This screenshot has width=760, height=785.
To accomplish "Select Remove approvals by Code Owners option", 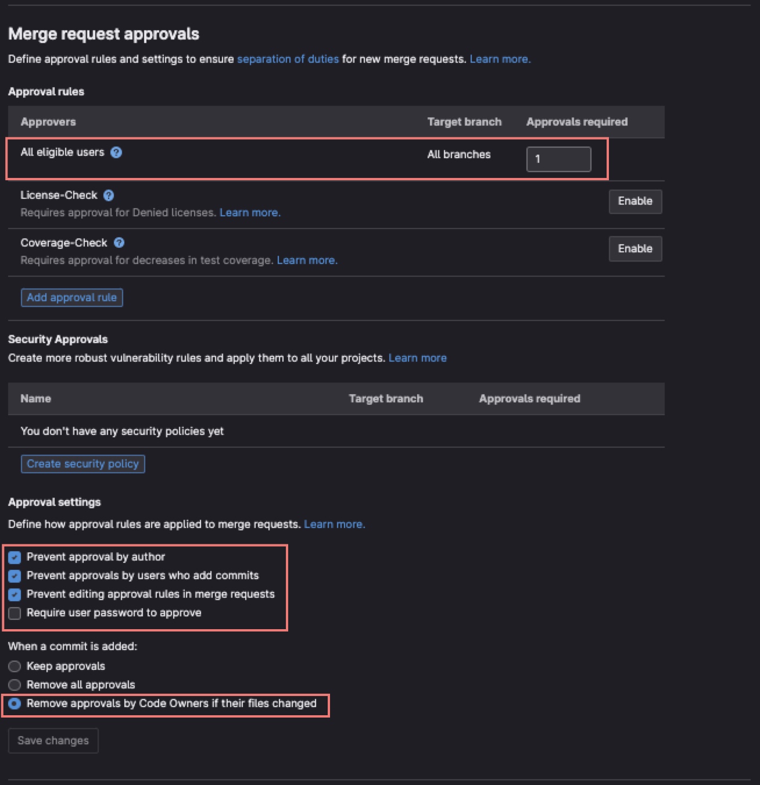I will (x=15, y=704).
